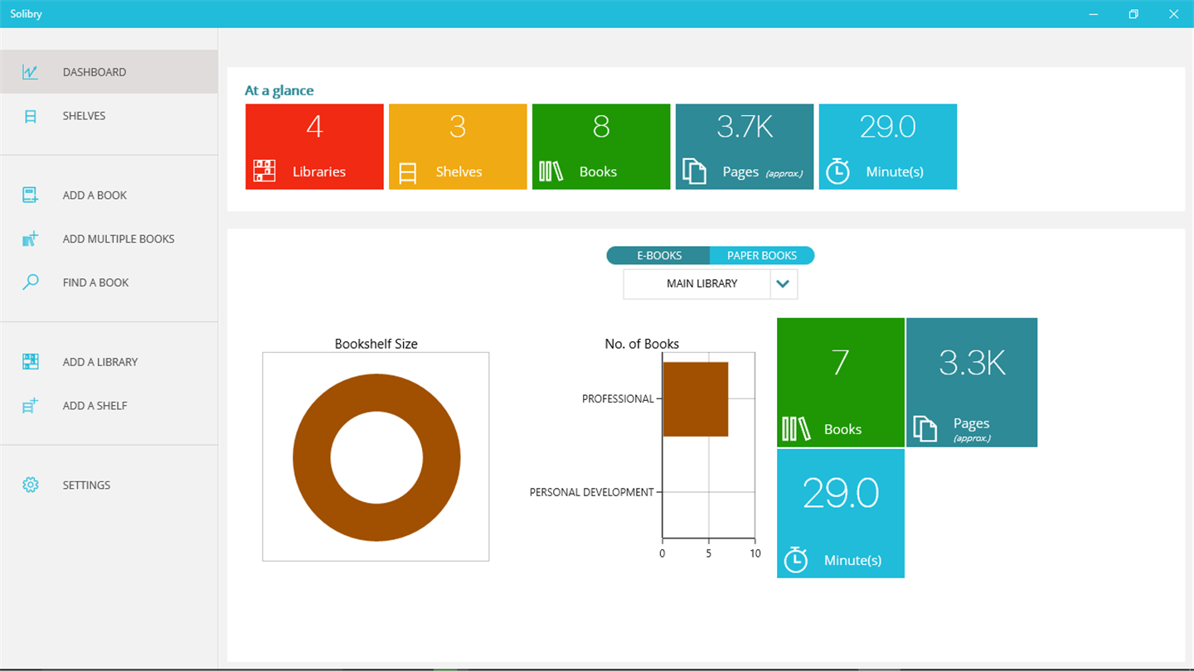Open the SHELVES menu item

tap(109, 116)
